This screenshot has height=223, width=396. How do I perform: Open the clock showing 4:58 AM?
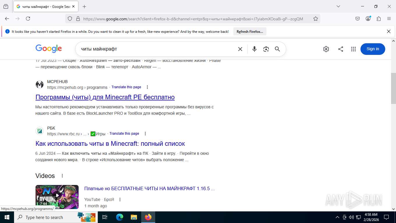click(371, 217)
